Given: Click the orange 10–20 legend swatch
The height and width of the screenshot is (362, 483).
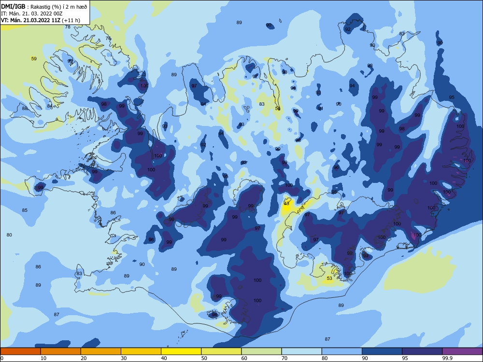Looking at the screenshot, I should 61,351.
